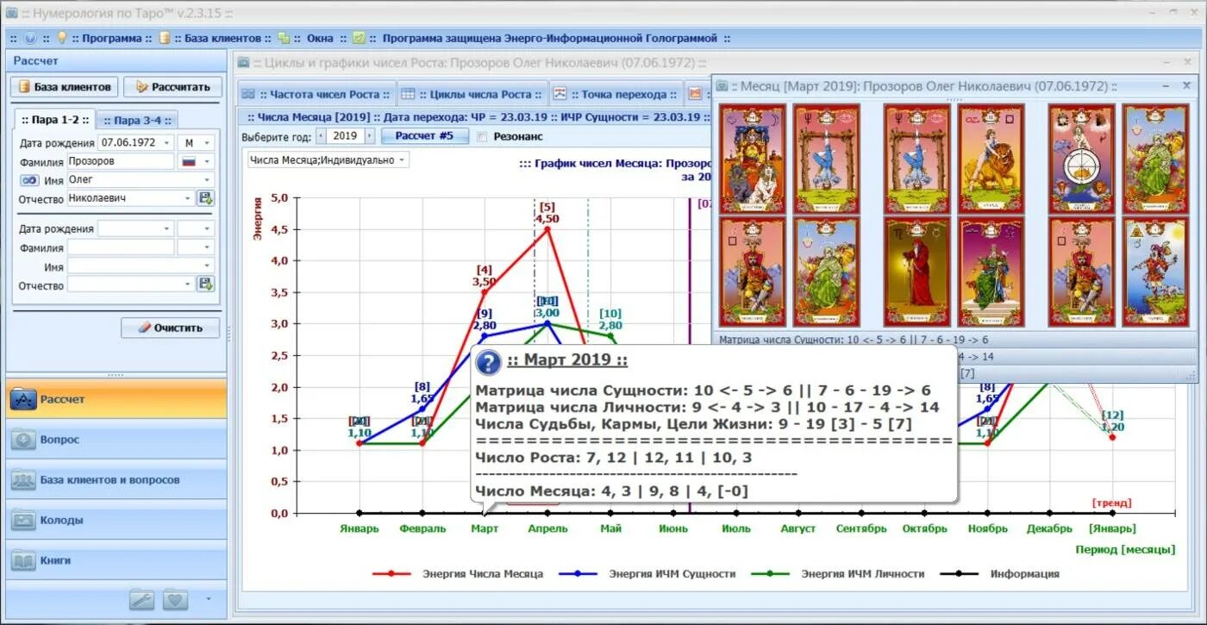The height and width of the screenshot is (625, 1207).
Task: Toggle Информация legend series
Action: click(1000, 573)
